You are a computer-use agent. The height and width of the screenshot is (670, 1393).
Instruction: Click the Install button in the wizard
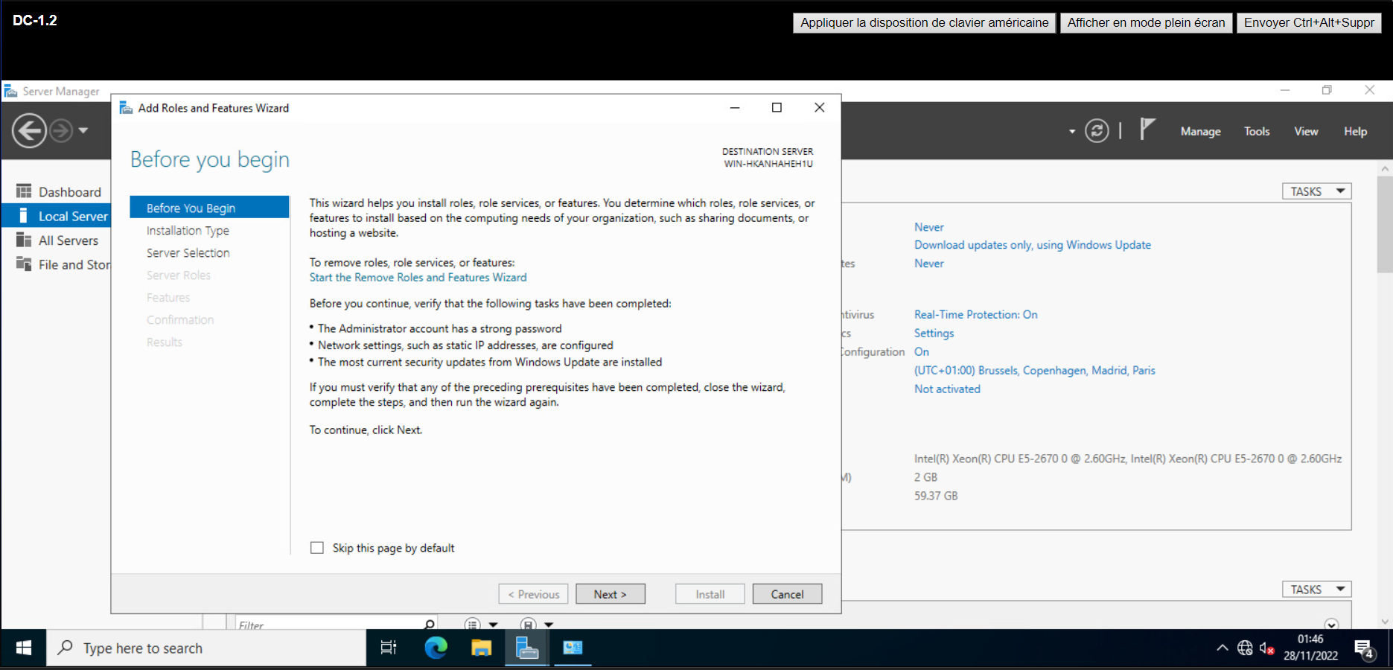click(x=710, y=594)
